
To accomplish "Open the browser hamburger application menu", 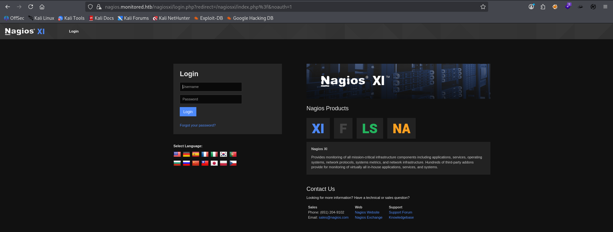I will 605,7.
